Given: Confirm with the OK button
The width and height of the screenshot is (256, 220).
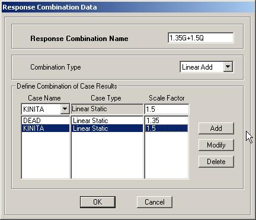Looking at the screenshot, I should click(x=98, y=202).
